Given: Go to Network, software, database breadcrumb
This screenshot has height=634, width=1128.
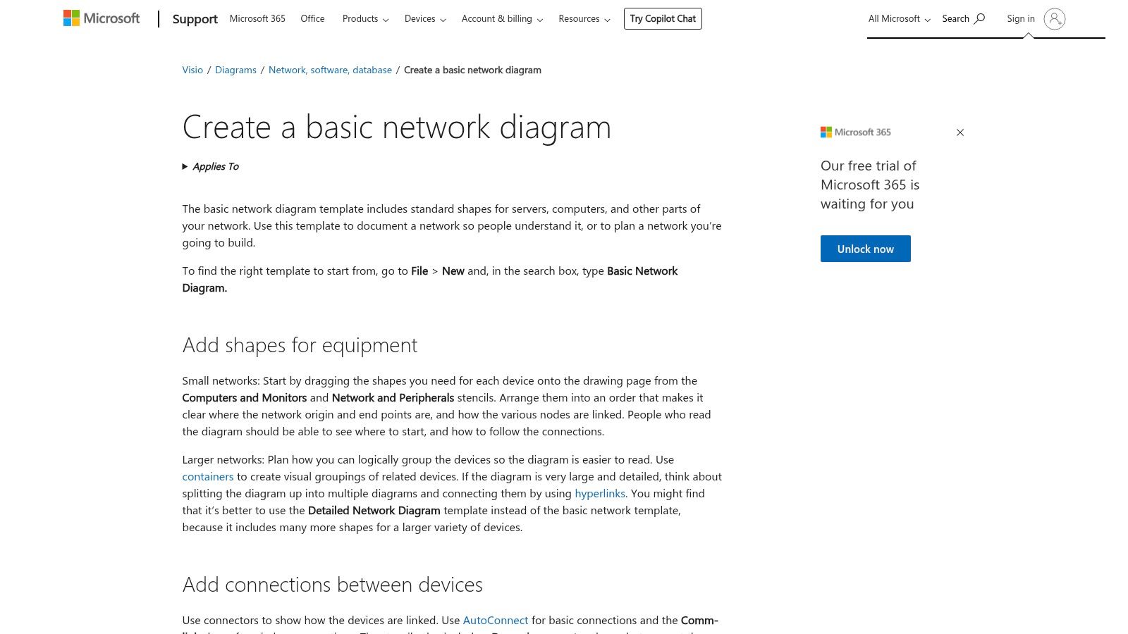Looking at the screenshot, I should 330,70.
